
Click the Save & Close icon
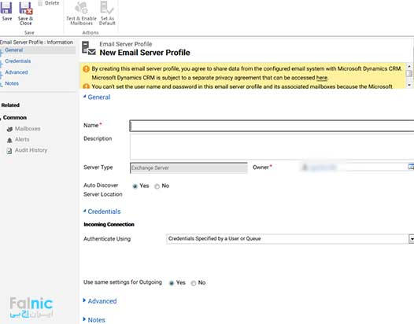tap(26, 8)
